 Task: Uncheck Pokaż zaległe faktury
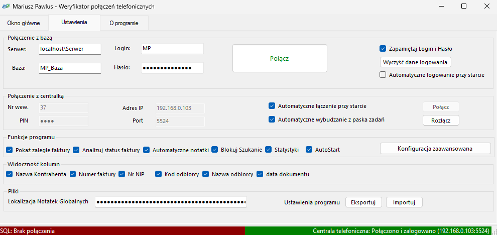(x=10, y=150)
